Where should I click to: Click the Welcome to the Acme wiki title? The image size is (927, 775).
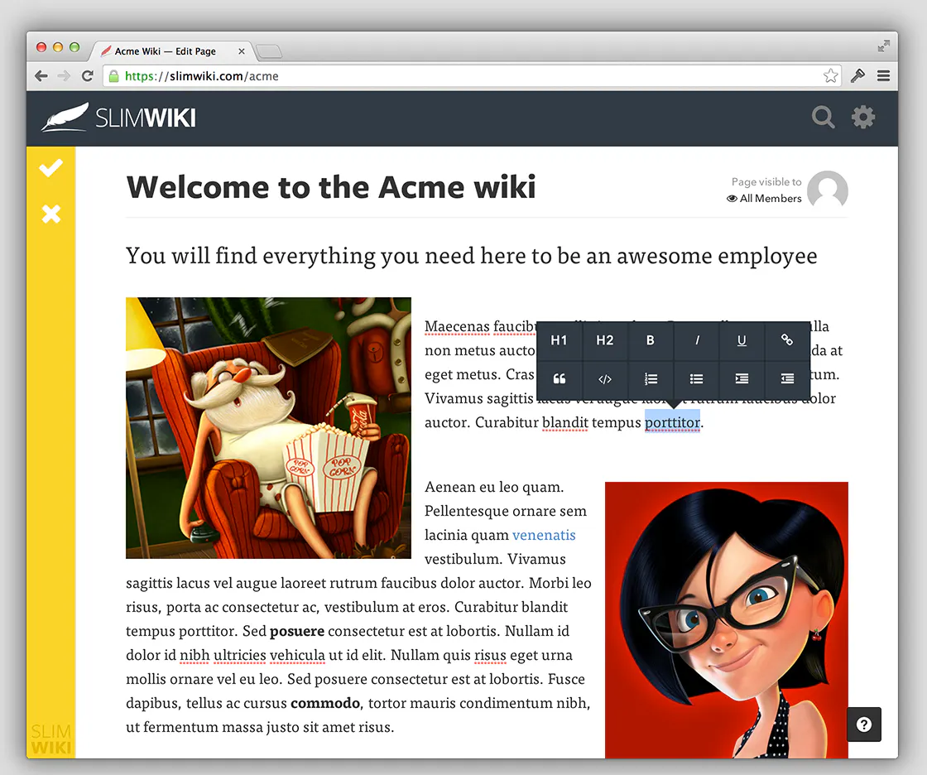(x=331, y=187)
